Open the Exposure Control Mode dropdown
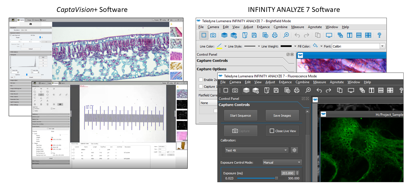Viewport: 412px width, 188px height. coord(282,163)
